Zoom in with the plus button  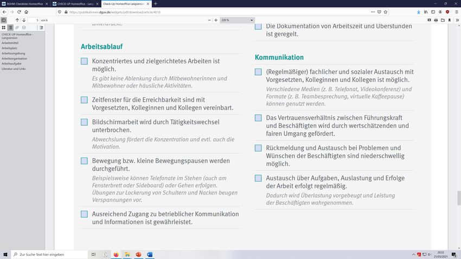[216, 20]
